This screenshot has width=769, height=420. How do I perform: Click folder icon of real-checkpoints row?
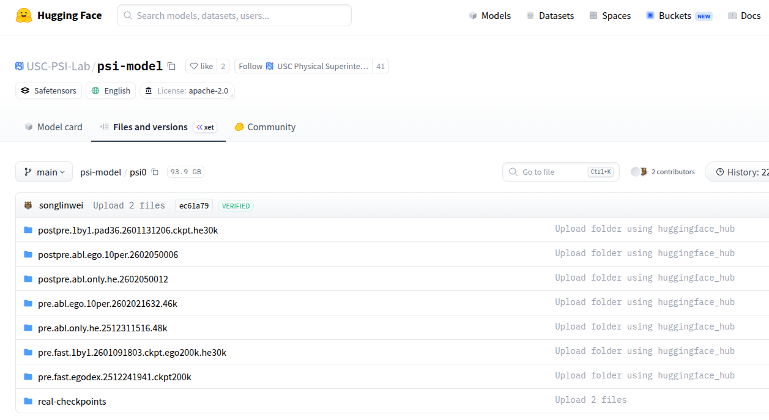[28, 401]
